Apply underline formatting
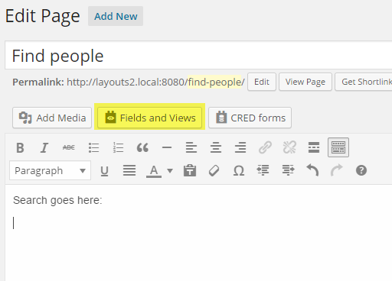Image resolution: width=392 pixels, height=281 pixels. 104,171
